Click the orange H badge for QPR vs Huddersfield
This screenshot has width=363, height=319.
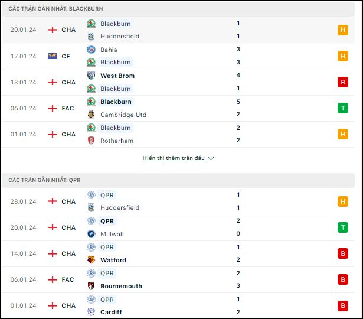343,201
